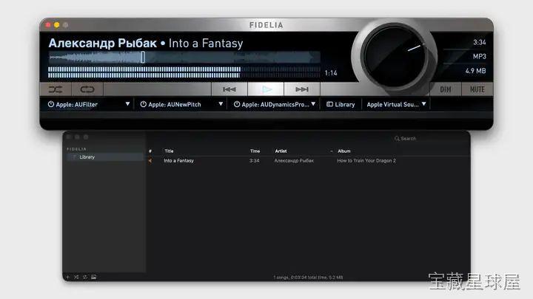Click the shuffle icon in library footer
This screenshot has width=533, height=299.
[76, 278]
